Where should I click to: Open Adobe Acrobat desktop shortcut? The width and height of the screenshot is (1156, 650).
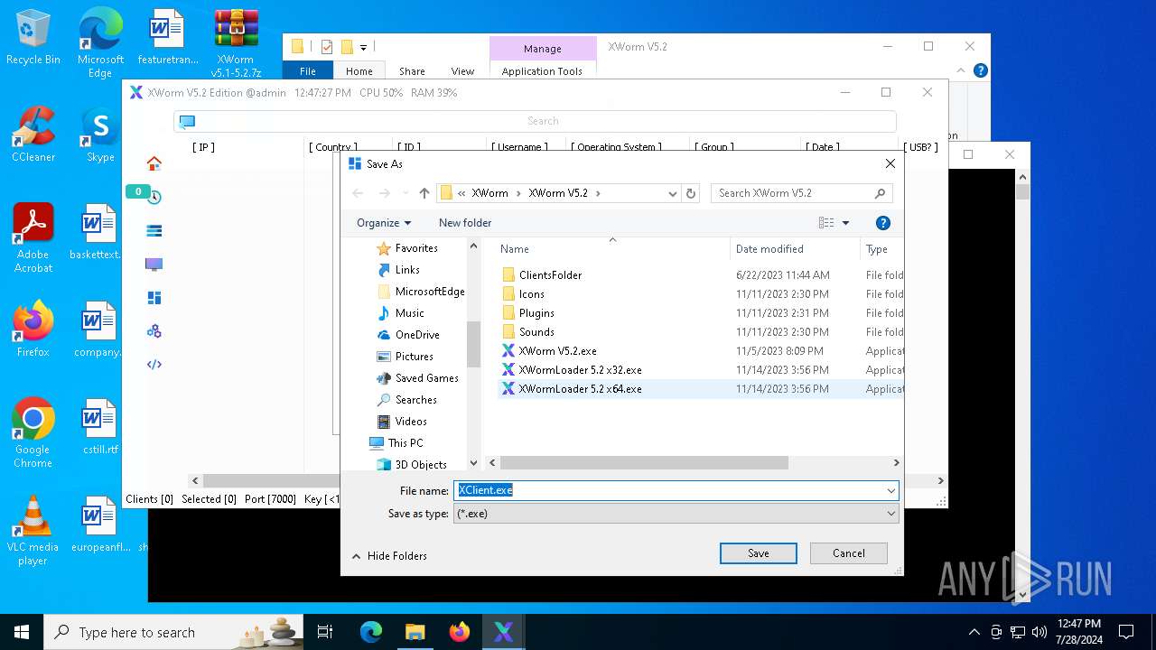click(33, 238)
